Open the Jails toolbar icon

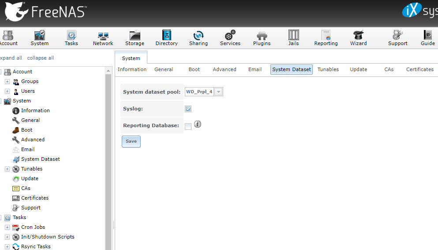294,38
